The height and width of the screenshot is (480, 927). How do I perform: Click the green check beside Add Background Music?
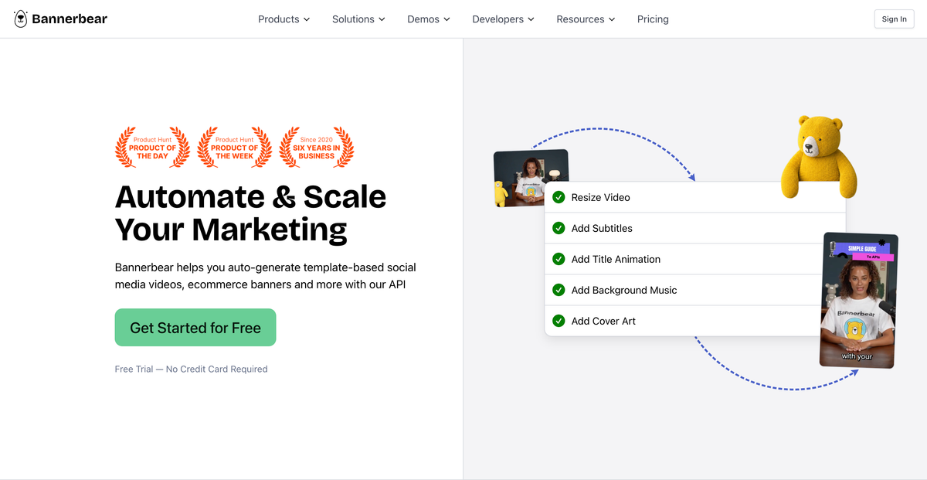click(559, 290)
